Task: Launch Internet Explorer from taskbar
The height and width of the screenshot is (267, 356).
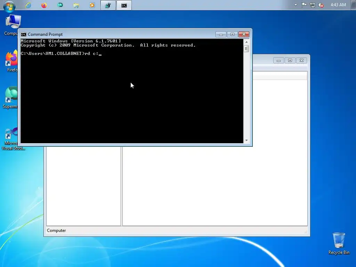Action: tap(28, 5)
